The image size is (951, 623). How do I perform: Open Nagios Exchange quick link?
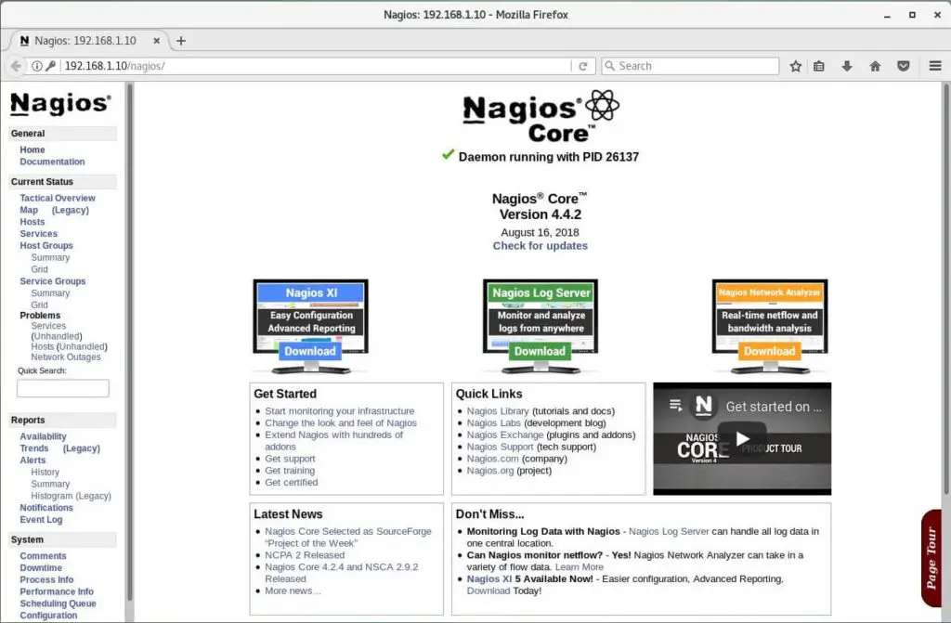(x=504, y=435)
